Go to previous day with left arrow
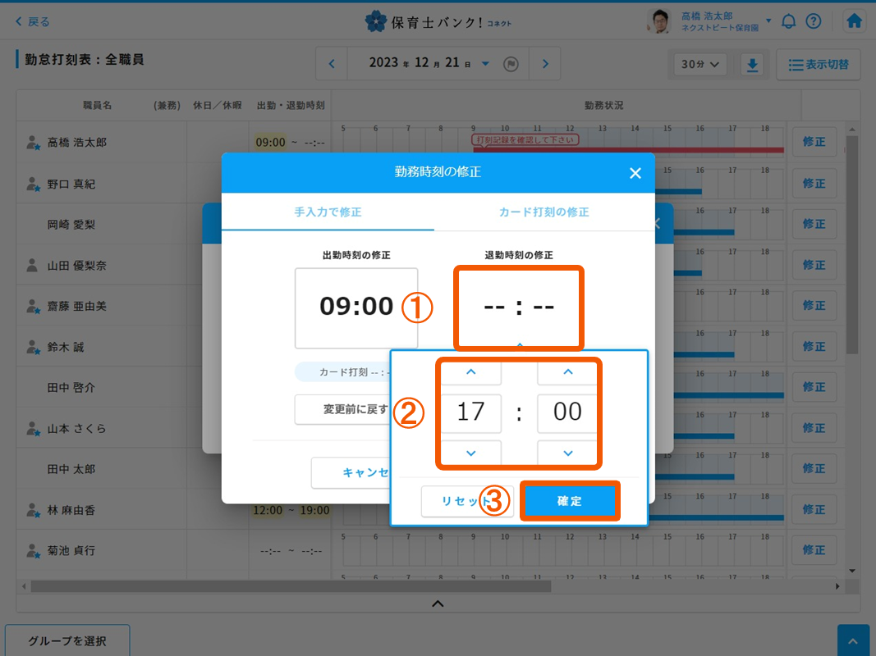The image size is (876, 656). click(332, 64)
